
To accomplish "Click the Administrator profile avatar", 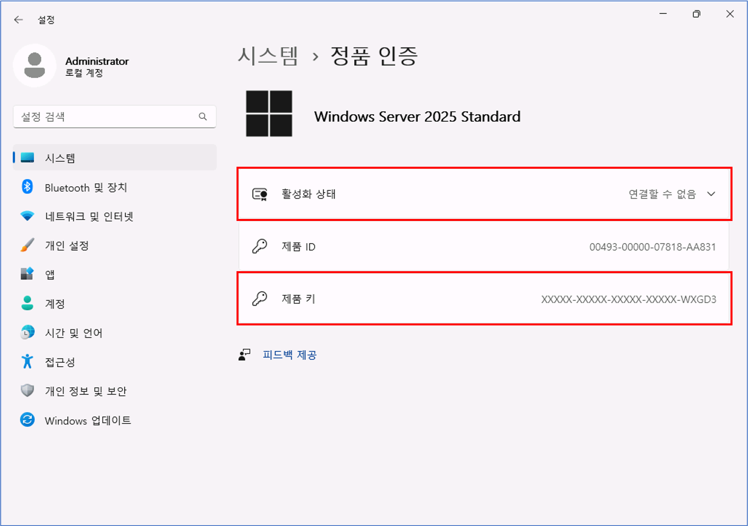I will coord(34,66).
